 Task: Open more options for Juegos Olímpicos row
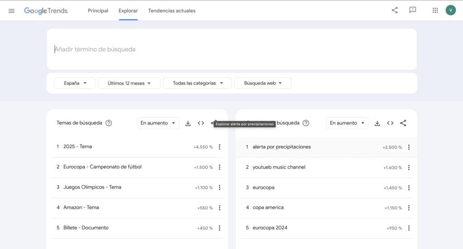click(x=219, y=187)
